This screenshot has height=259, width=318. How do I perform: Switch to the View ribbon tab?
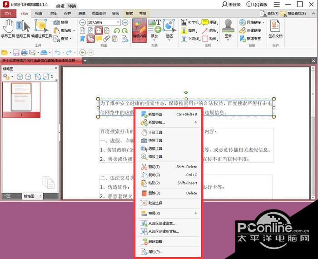(39, 14)
